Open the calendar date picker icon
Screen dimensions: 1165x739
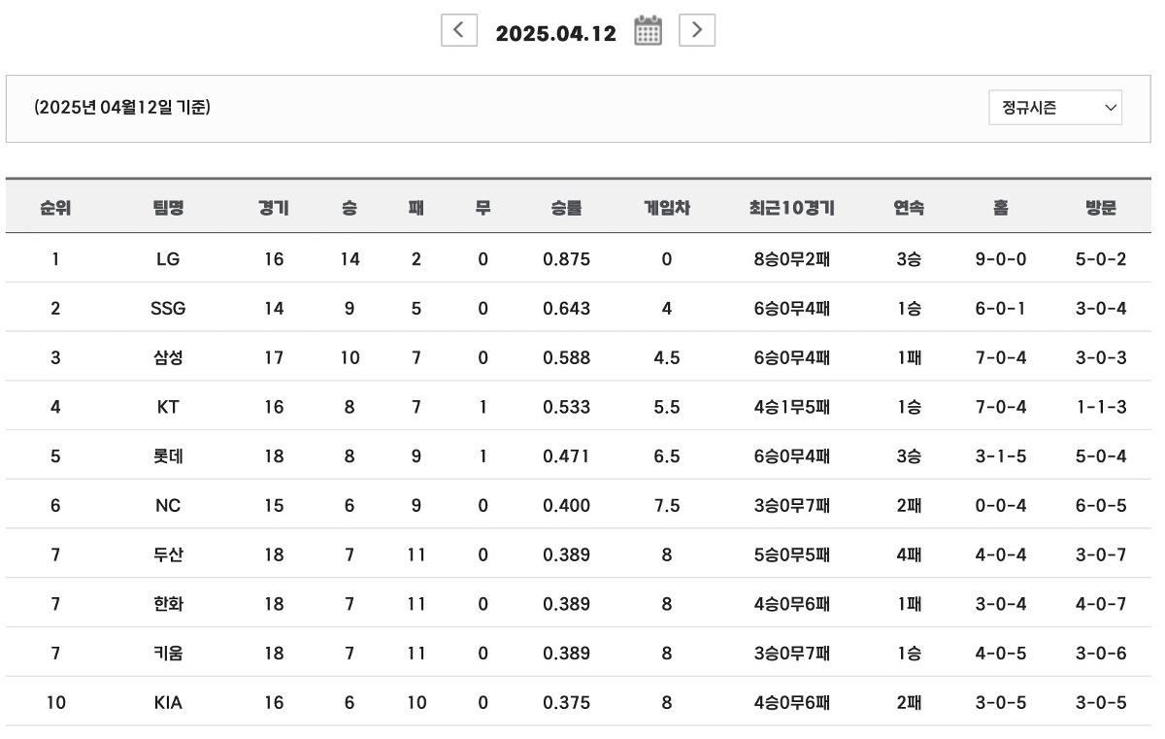[648, 31]
